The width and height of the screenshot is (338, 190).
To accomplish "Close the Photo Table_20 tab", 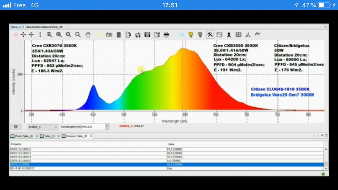I will 37,136.
